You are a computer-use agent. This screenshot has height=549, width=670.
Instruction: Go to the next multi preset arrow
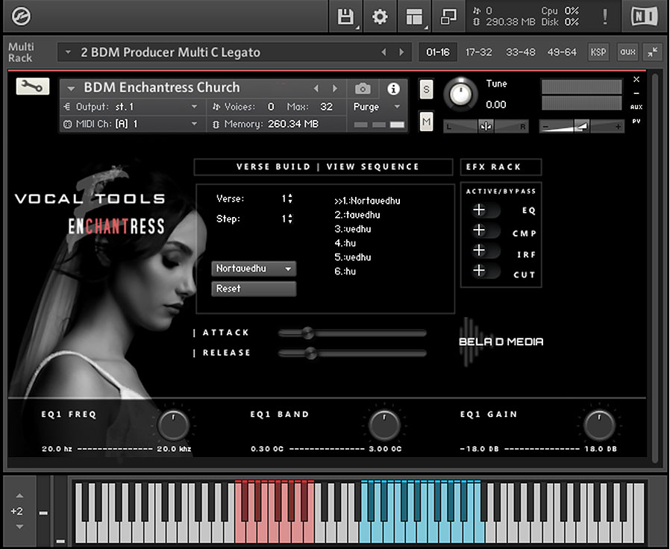pyautogui.click(x=401, y=52)
